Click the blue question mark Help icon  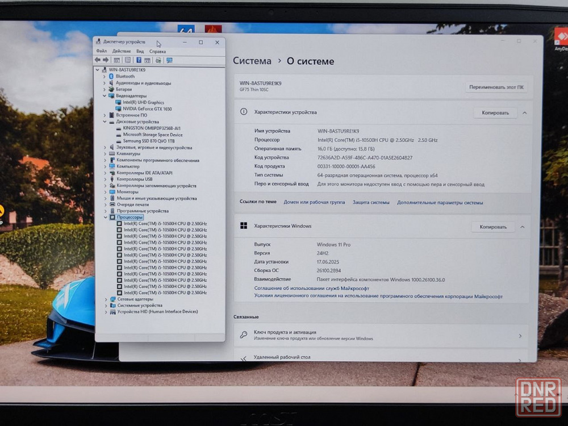click(x=139, y=60)
